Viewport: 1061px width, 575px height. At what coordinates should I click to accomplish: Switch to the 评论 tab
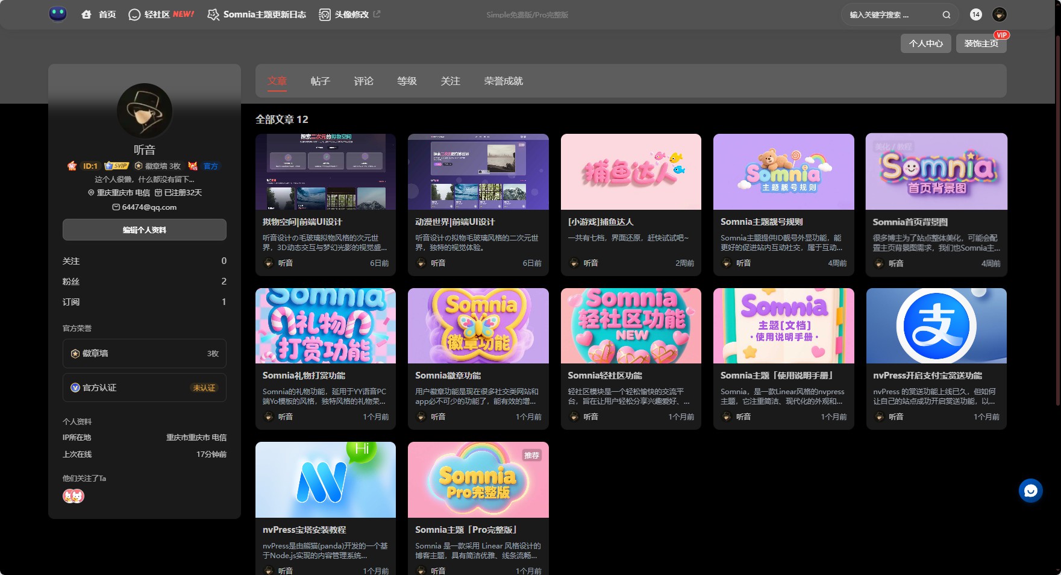click(x=364, y=81)
